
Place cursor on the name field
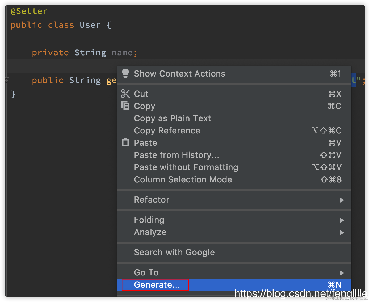122,53
